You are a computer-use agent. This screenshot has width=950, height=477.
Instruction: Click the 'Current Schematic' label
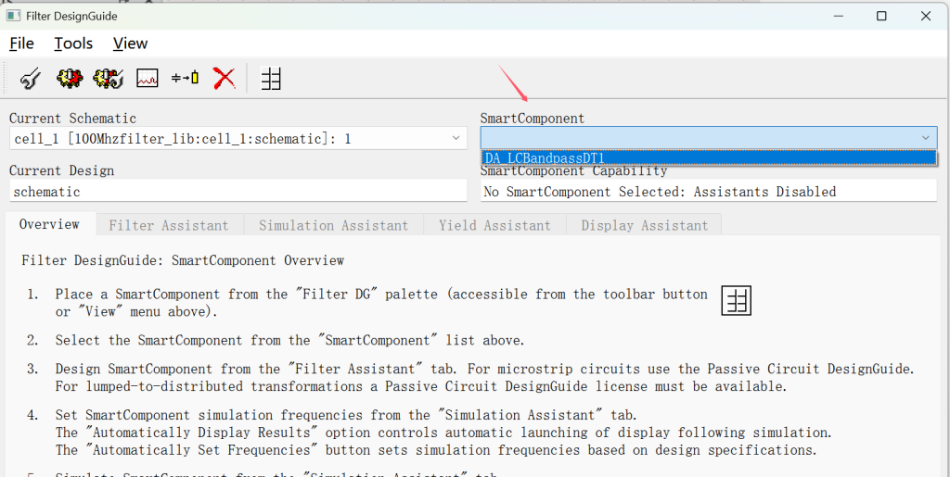[72, 119]
